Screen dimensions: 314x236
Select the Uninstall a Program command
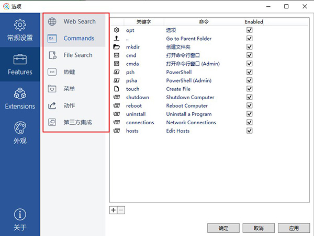pyautogui.click(x=189, y=114)
